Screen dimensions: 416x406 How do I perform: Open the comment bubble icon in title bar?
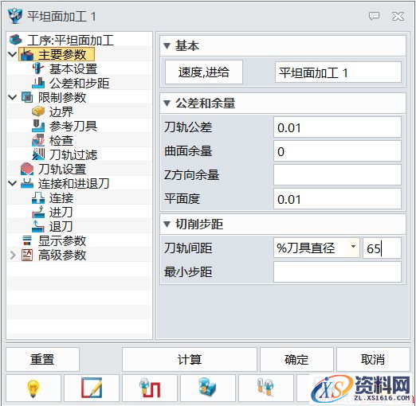tap(374, 16)
